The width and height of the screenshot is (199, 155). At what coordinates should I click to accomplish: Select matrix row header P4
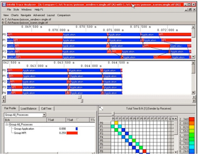[104, 137]
